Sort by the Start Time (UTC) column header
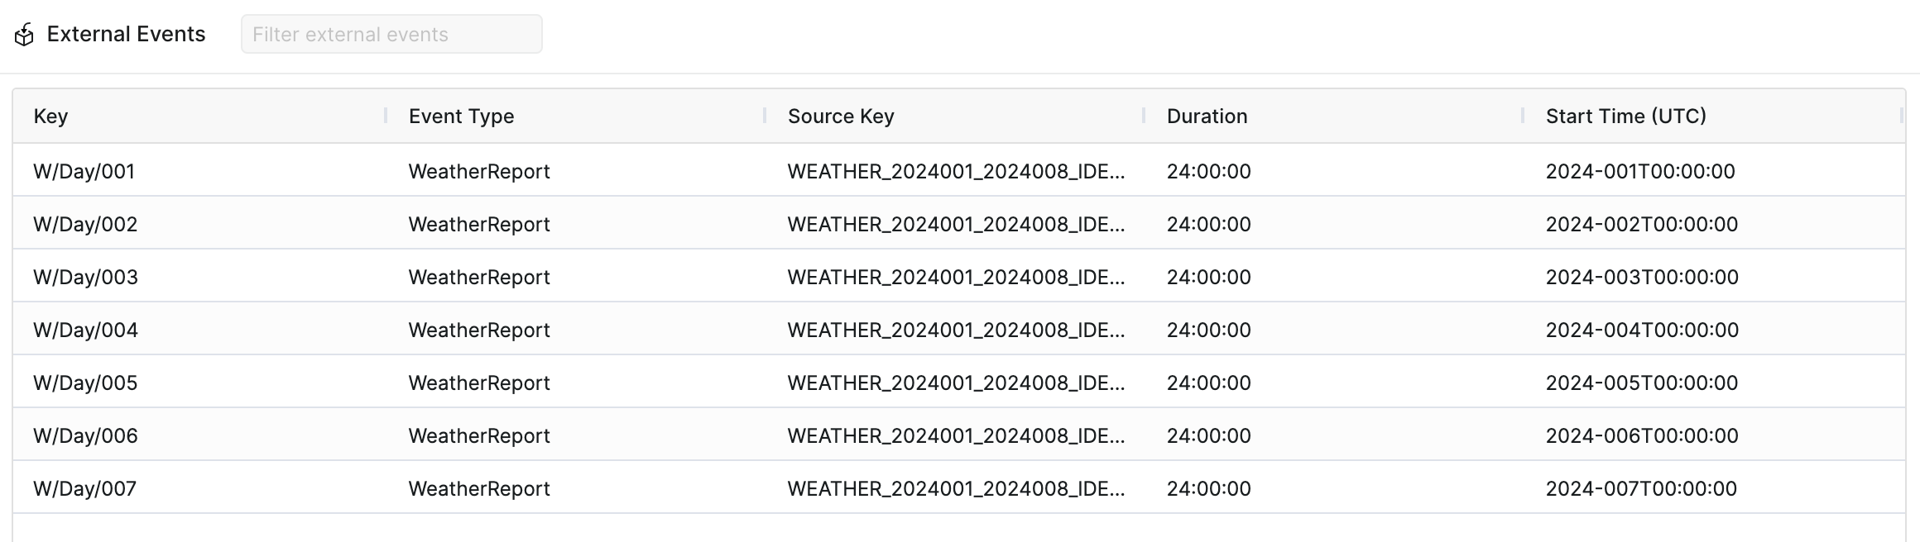The height and width of the screenshot is (542, 1920). [x=1625, y=116]
